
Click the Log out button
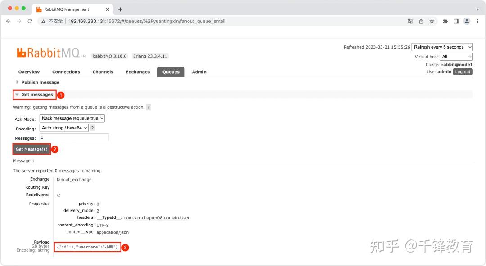[463, 71]
